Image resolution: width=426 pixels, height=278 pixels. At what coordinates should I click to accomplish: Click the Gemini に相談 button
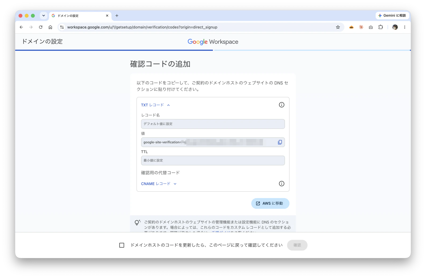click(x=392, y=16)
